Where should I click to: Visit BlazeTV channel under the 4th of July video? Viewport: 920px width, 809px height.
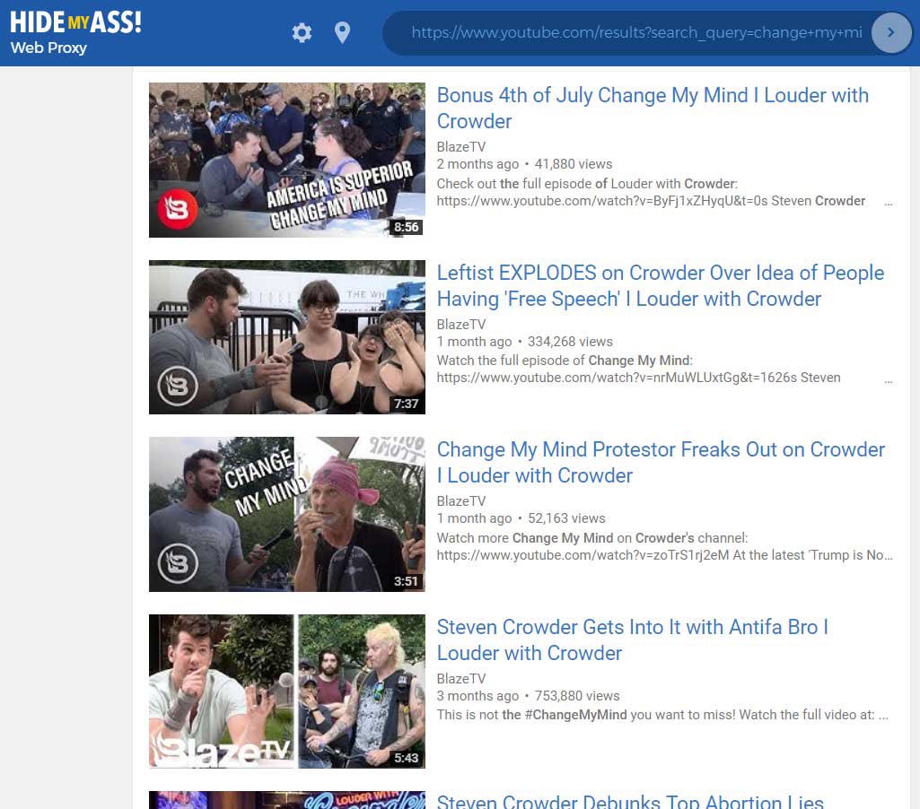click(x=461, y=146)
